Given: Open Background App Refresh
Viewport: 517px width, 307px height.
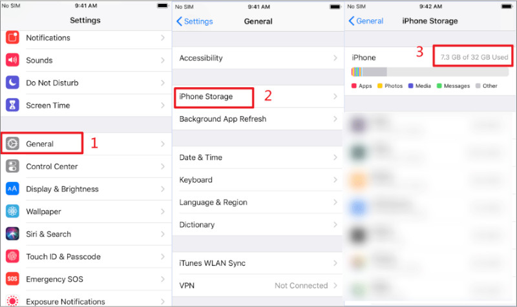Looking at the screenshot, I should (222, 119).
